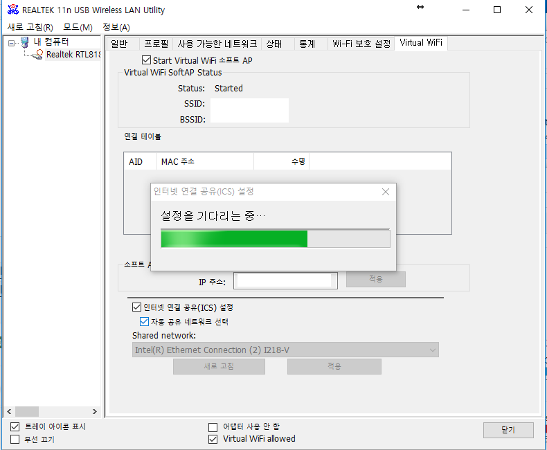Close the ICS 설정 progress dialog

pyautogui.click(x=386, y=192)
